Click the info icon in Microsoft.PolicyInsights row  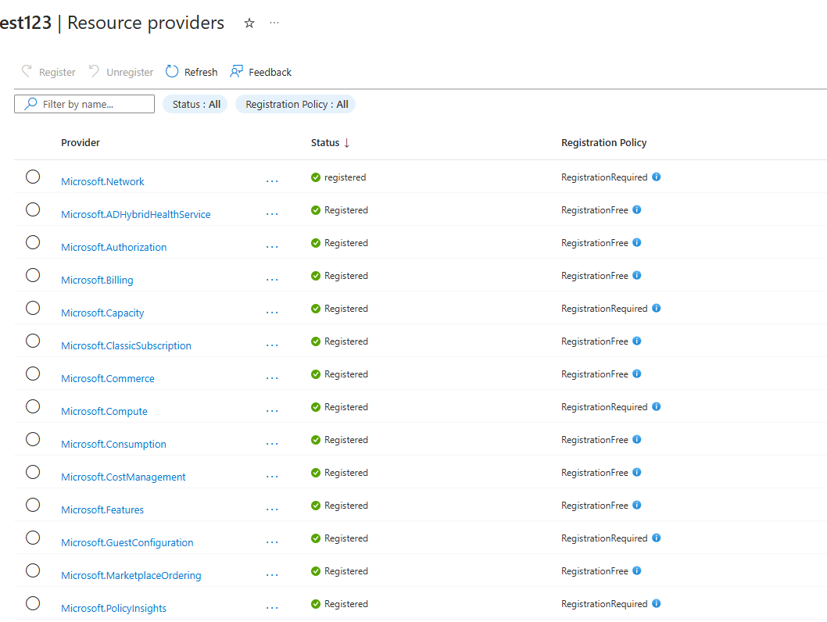tap(656, 603)
